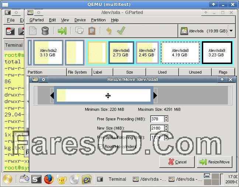Click the Resize/Move button in dialog
Viewport: 239px width, 187px height.
pyautogui.click(x=215, y=162)
